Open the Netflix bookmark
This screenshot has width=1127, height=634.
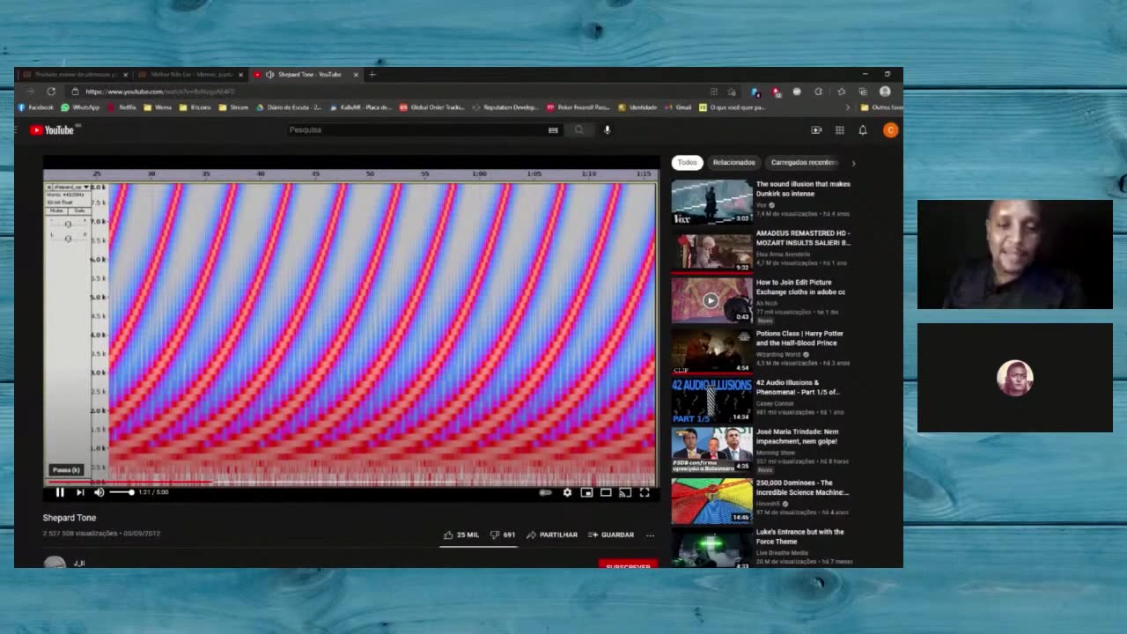coord(122,107)
